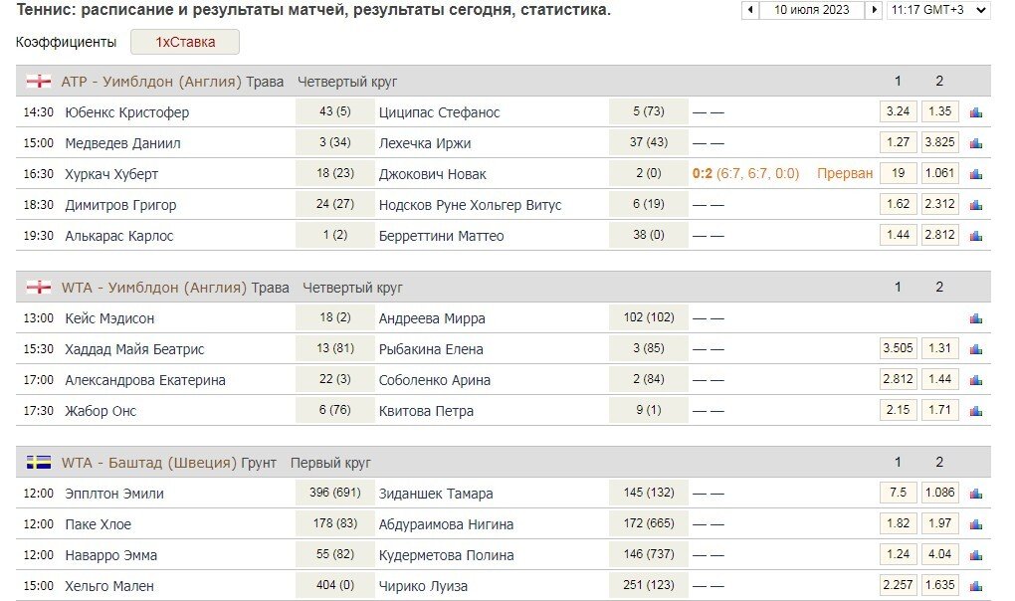
Task: Select the 1хСтавка odds tab
Action: click(185, 43)
